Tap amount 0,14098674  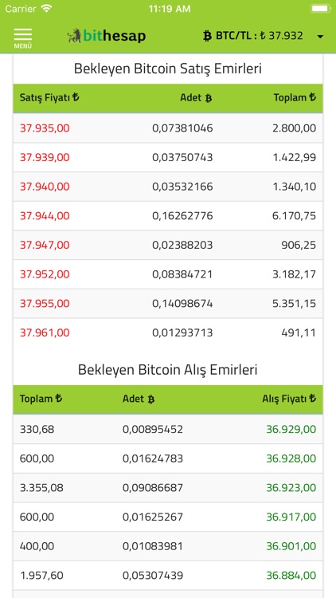[x=182, y=304]
